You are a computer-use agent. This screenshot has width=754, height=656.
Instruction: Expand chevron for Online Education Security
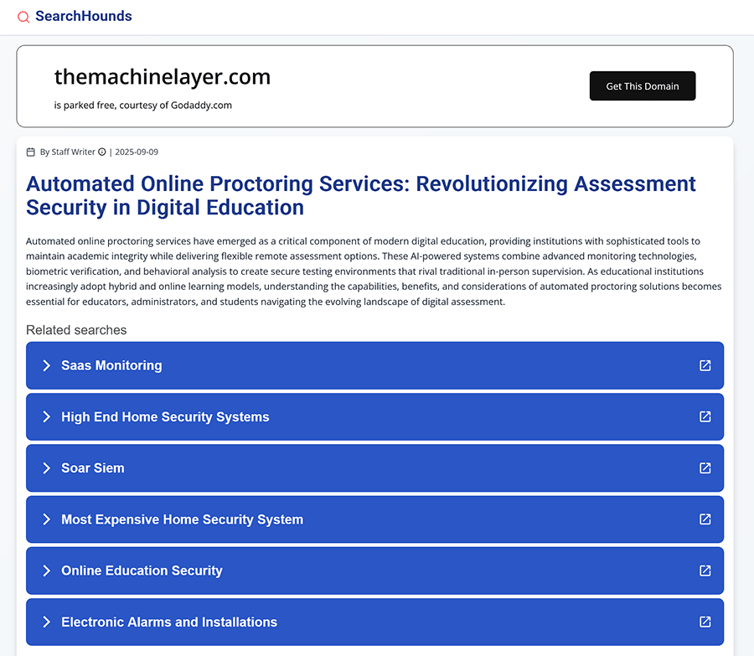pyautogui.click(x=47, y=571)
